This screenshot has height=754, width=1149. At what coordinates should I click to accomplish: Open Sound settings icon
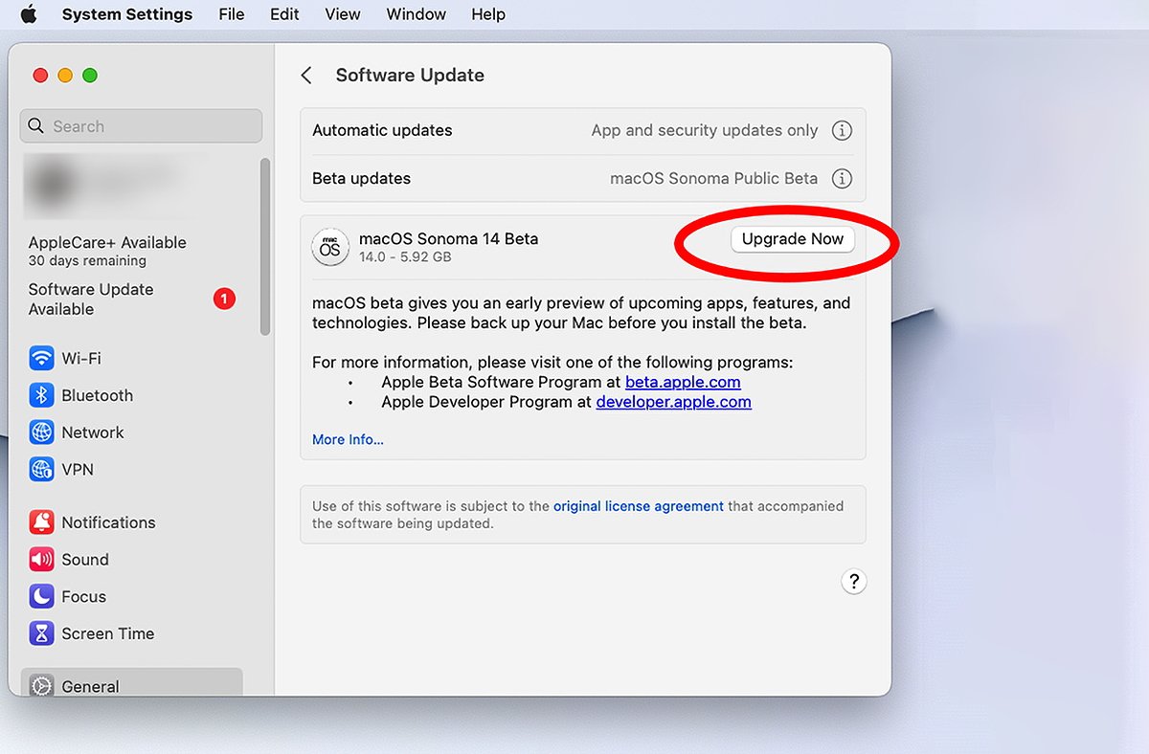coord(41,560)
